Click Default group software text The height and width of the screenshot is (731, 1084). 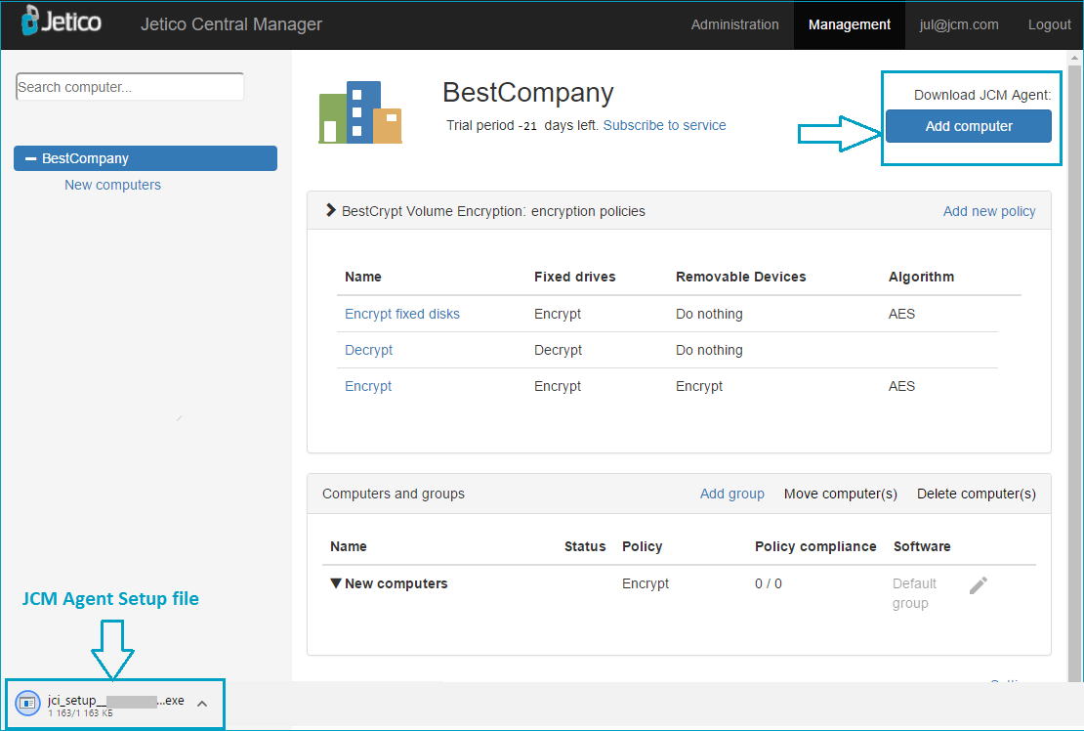[914, 593]
